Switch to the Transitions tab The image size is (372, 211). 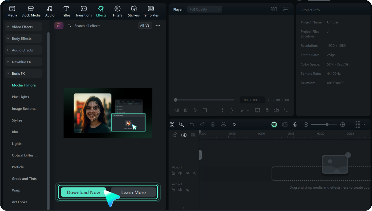coord(83,11)
